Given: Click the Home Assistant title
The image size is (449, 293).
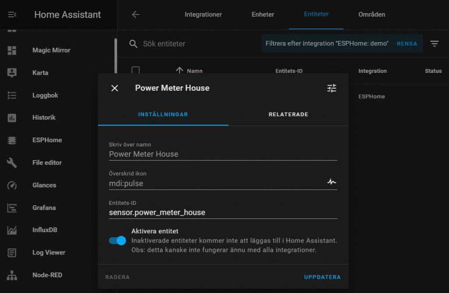Looking at the screenshot, I should coord(68,14).
